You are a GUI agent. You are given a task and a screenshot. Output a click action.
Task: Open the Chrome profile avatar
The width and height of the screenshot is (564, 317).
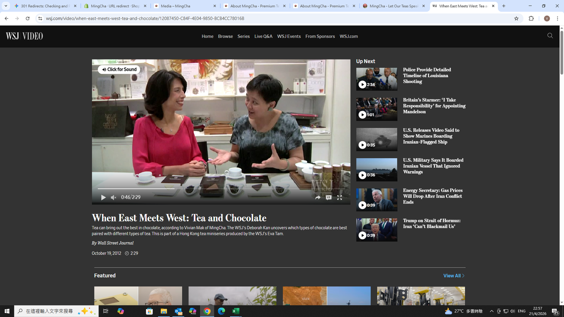point(547,18)
